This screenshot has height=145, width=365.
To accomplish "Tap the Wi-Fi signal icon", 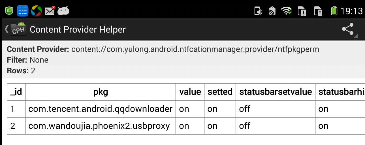I will click(287, 11).
